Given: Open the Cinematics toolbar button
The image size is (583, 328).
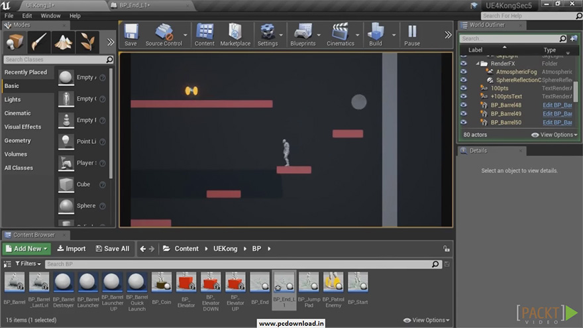Looking at the screenshot, I should [341, 35].
